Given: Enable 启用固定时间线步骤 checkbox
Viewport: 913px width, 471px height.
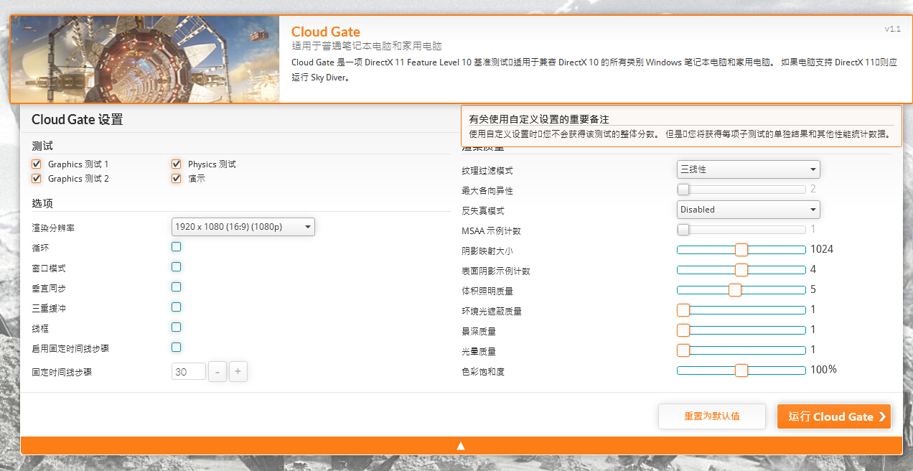Looking at the screenshot, I should click(x=176, y=348).
